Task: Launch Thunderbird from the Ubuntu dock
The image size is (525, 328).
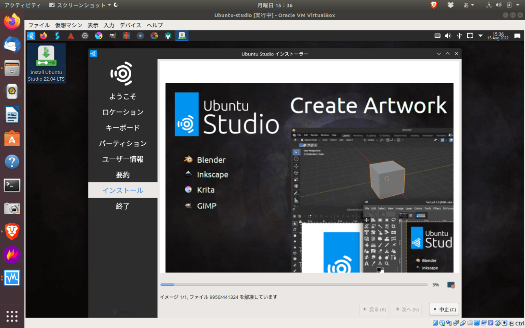Action: [x=12, y=45]
